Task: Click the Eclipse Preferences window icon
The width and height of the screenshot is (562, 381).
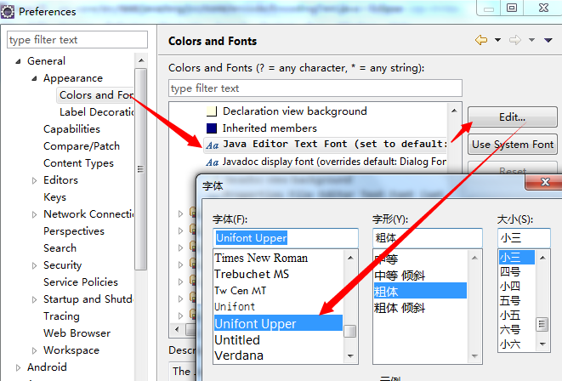Action: pyautogui.click(x=8, y=11)
